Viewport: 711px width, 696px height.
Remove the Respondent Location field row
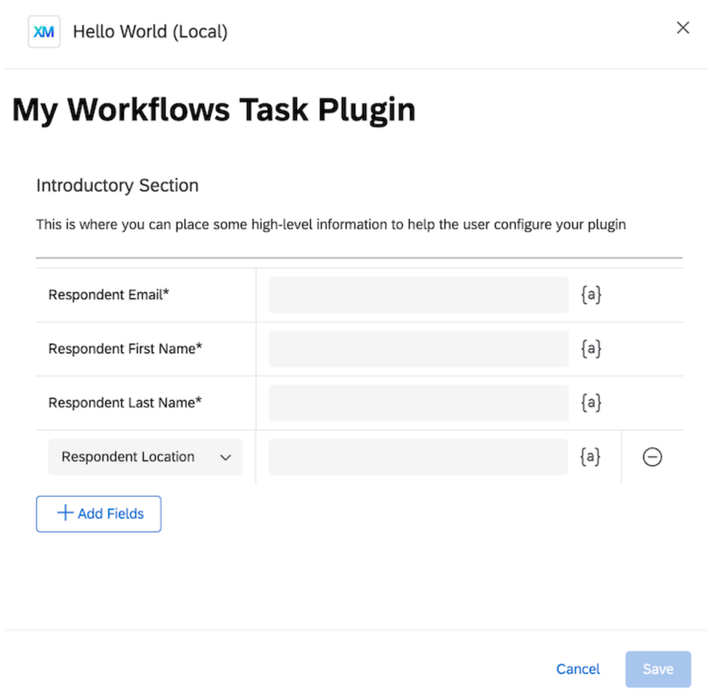tap(652, 457)
